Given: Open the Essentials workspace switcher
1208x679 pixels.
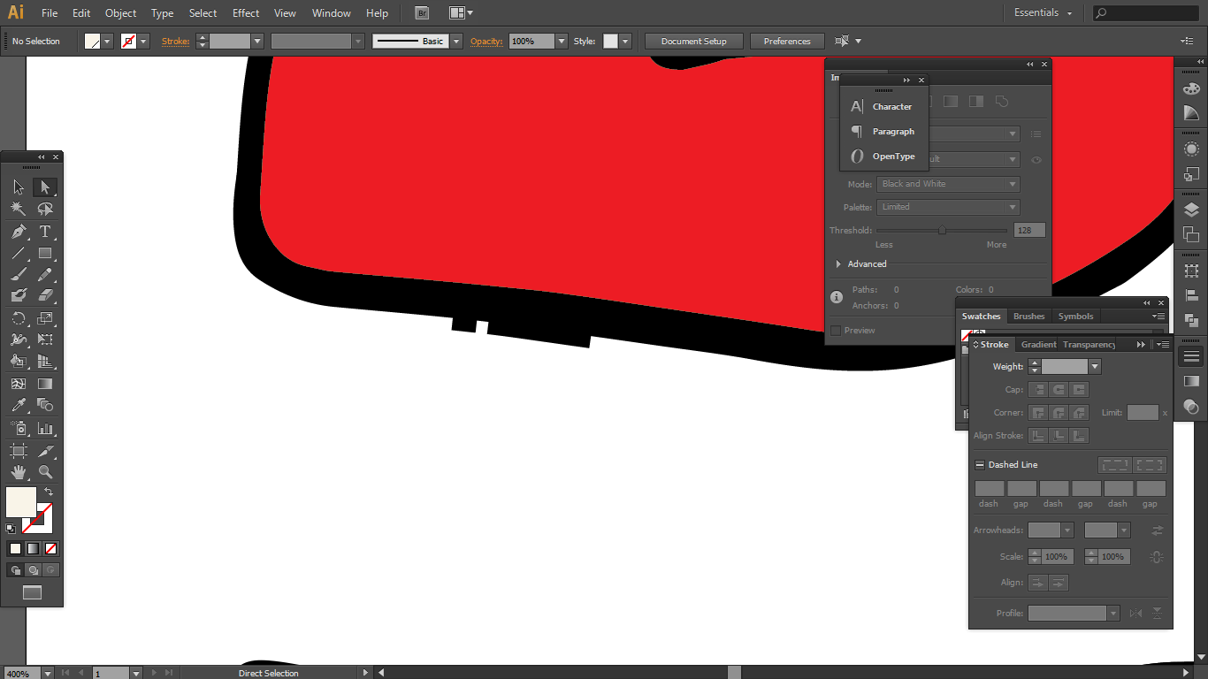Looking at the screenshot, I should tap(1043, 13).
